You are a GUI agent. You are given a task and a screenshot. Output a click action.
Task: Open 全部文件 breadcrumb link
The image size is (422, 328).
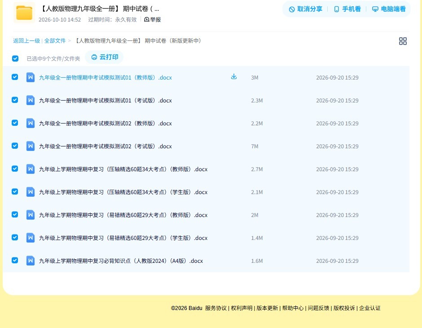point(55,41)
